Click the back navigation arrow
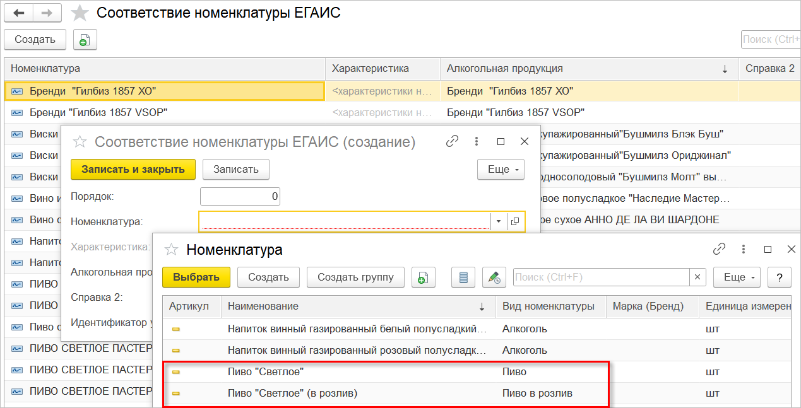This screenshot has width=801, height=408. tap(19, 13)
